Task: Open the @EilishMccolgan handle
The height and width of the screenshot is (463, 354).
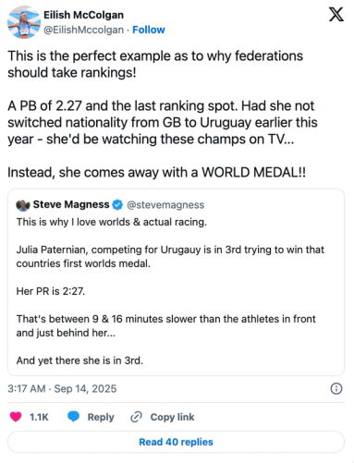Action: (83, 30)
